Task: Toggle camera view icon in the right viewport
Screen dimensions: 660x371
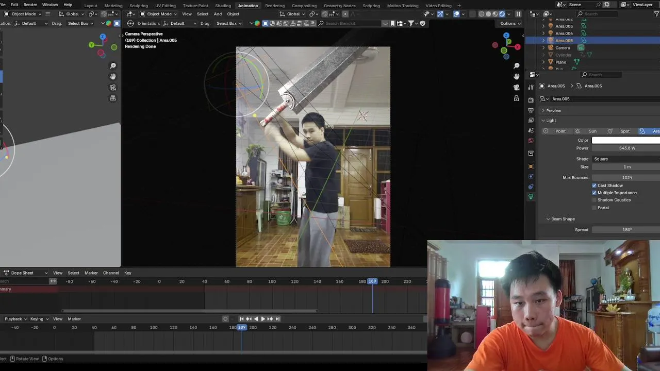Action: click(517, 88)
